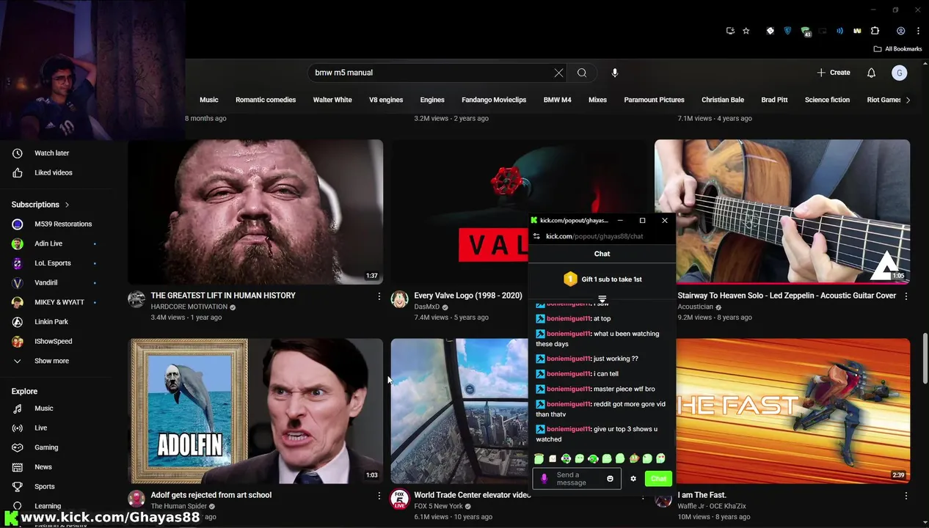Expand Show more subscriptions
This screenshot has width=929, height=528.
pyautogui.click(x=51, y=361)
